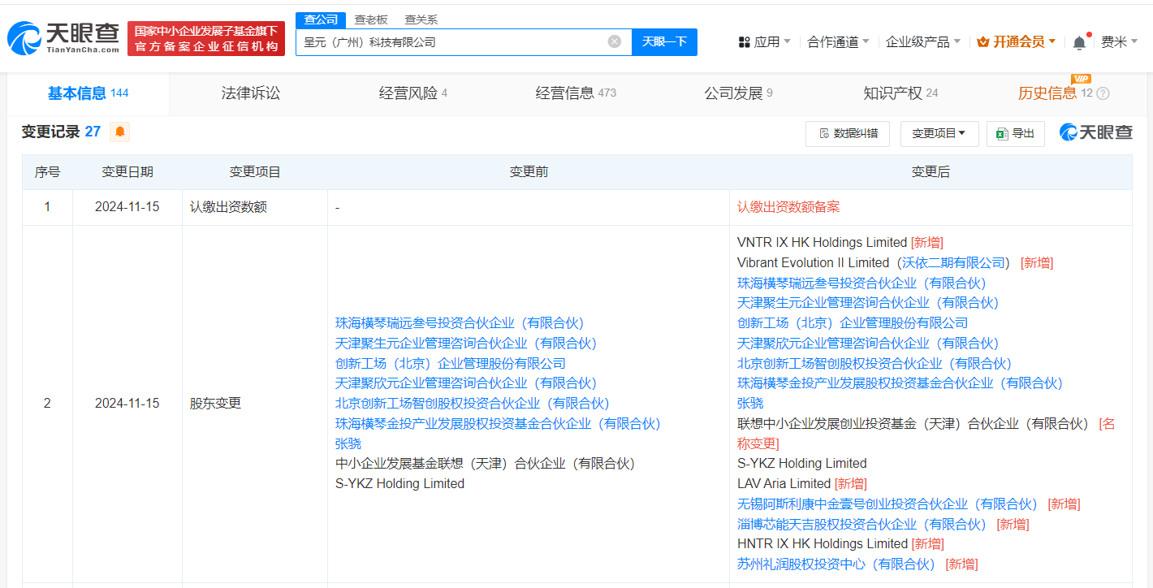Open the TianYanCha logo homepage

[x=63, y=38]
